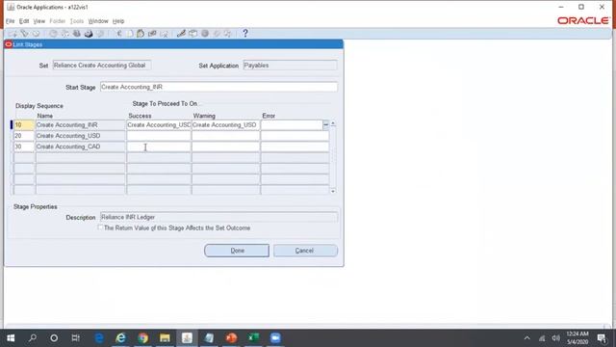616x347 pixels.
Task: Click into the Start Stage field
Action: [x=218, y=87]
